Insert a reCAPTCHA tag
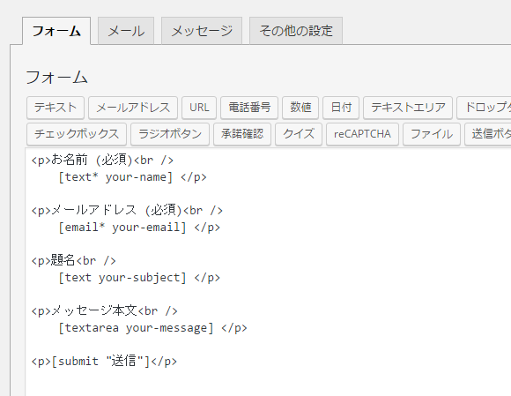The height and width of the screenshot is (396, 511). coord(362,134)
